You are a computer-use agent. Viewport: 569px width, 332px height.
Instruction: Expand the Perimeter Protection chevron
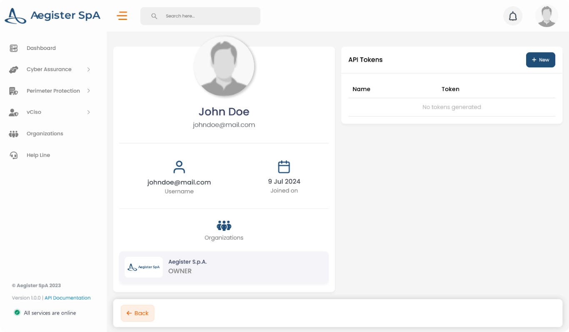pyautogui.click(x=89, y=91)
